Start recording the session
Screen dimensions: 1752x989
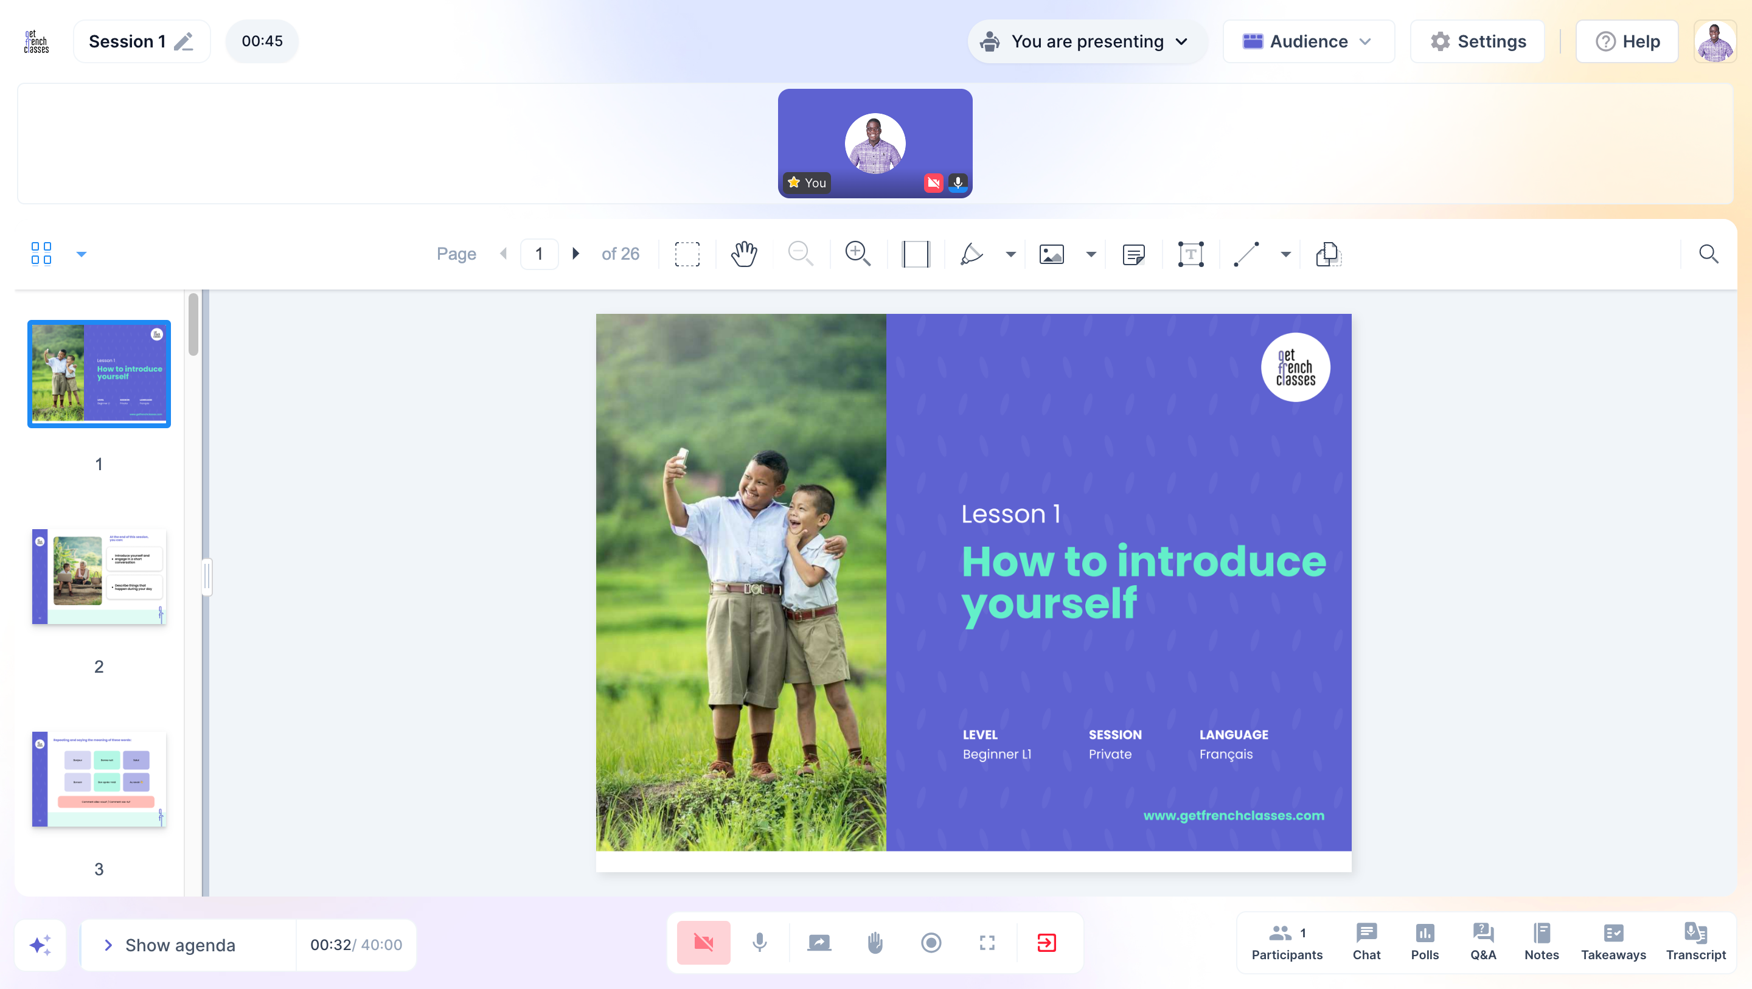click(931, 943)
